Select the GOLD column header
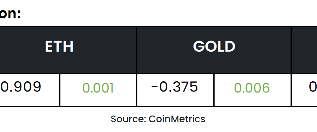The width and height of the screenshot is (317, 132). (x=214, y=50)
